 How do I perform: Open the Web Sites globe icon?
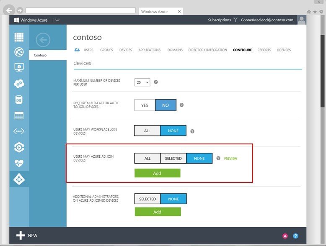[19, 52]
